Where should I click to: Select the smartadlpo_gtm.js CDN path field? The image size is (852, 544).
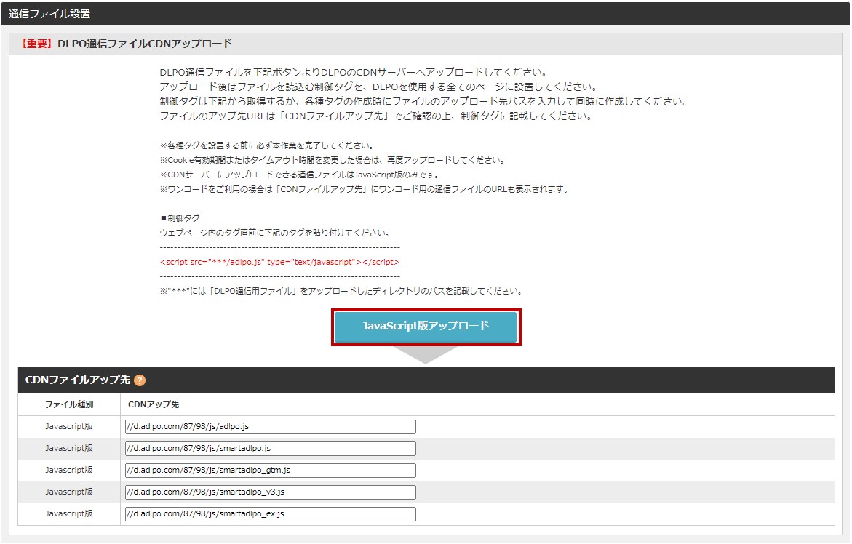(270, 470)
